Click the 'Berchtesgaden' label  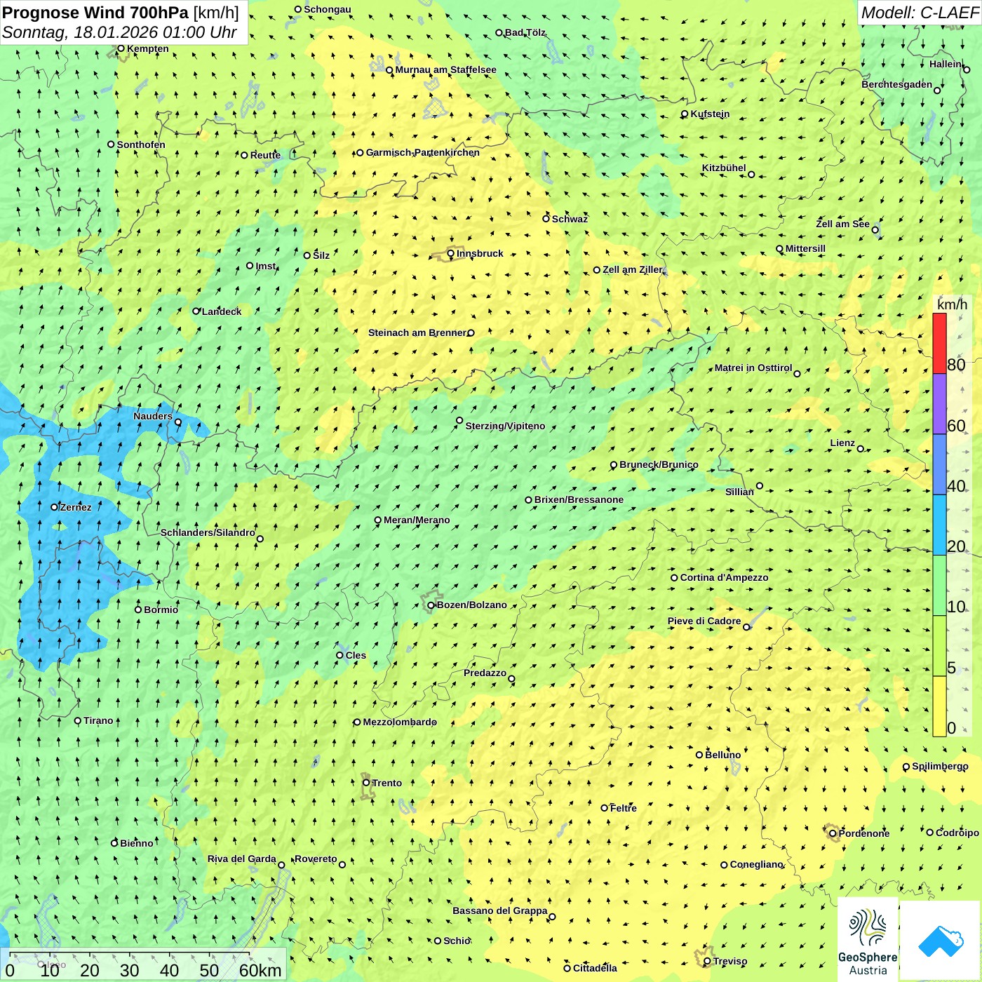[897, 84]
